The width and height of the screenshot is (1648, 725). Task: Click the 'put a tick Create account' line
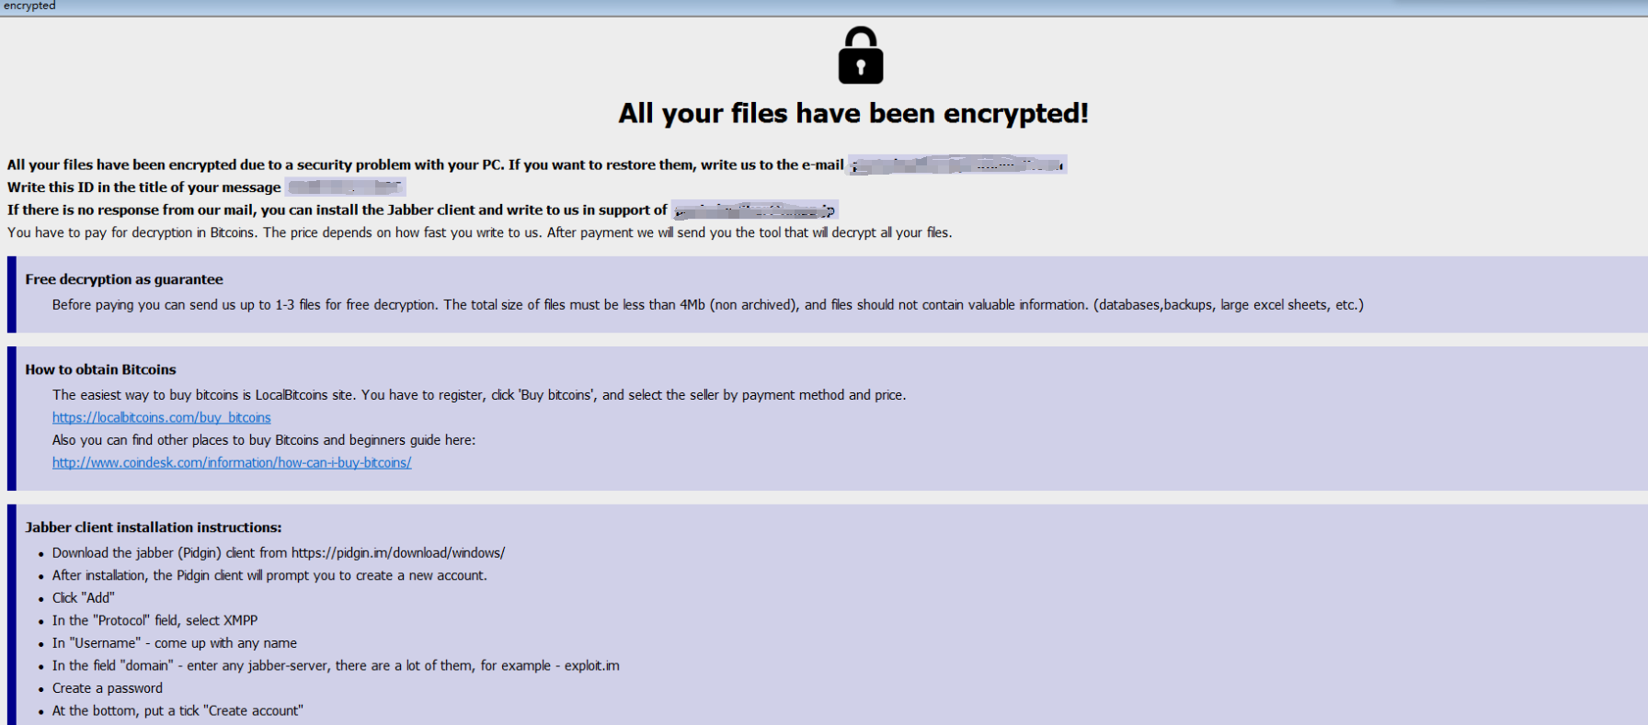point(177,711)
